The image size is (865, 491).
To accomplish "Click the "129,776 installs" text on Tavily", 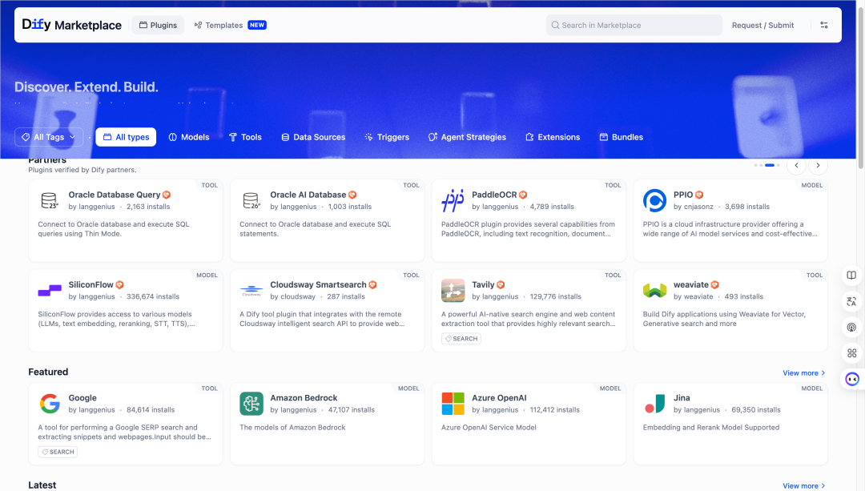I will point(556,297).
